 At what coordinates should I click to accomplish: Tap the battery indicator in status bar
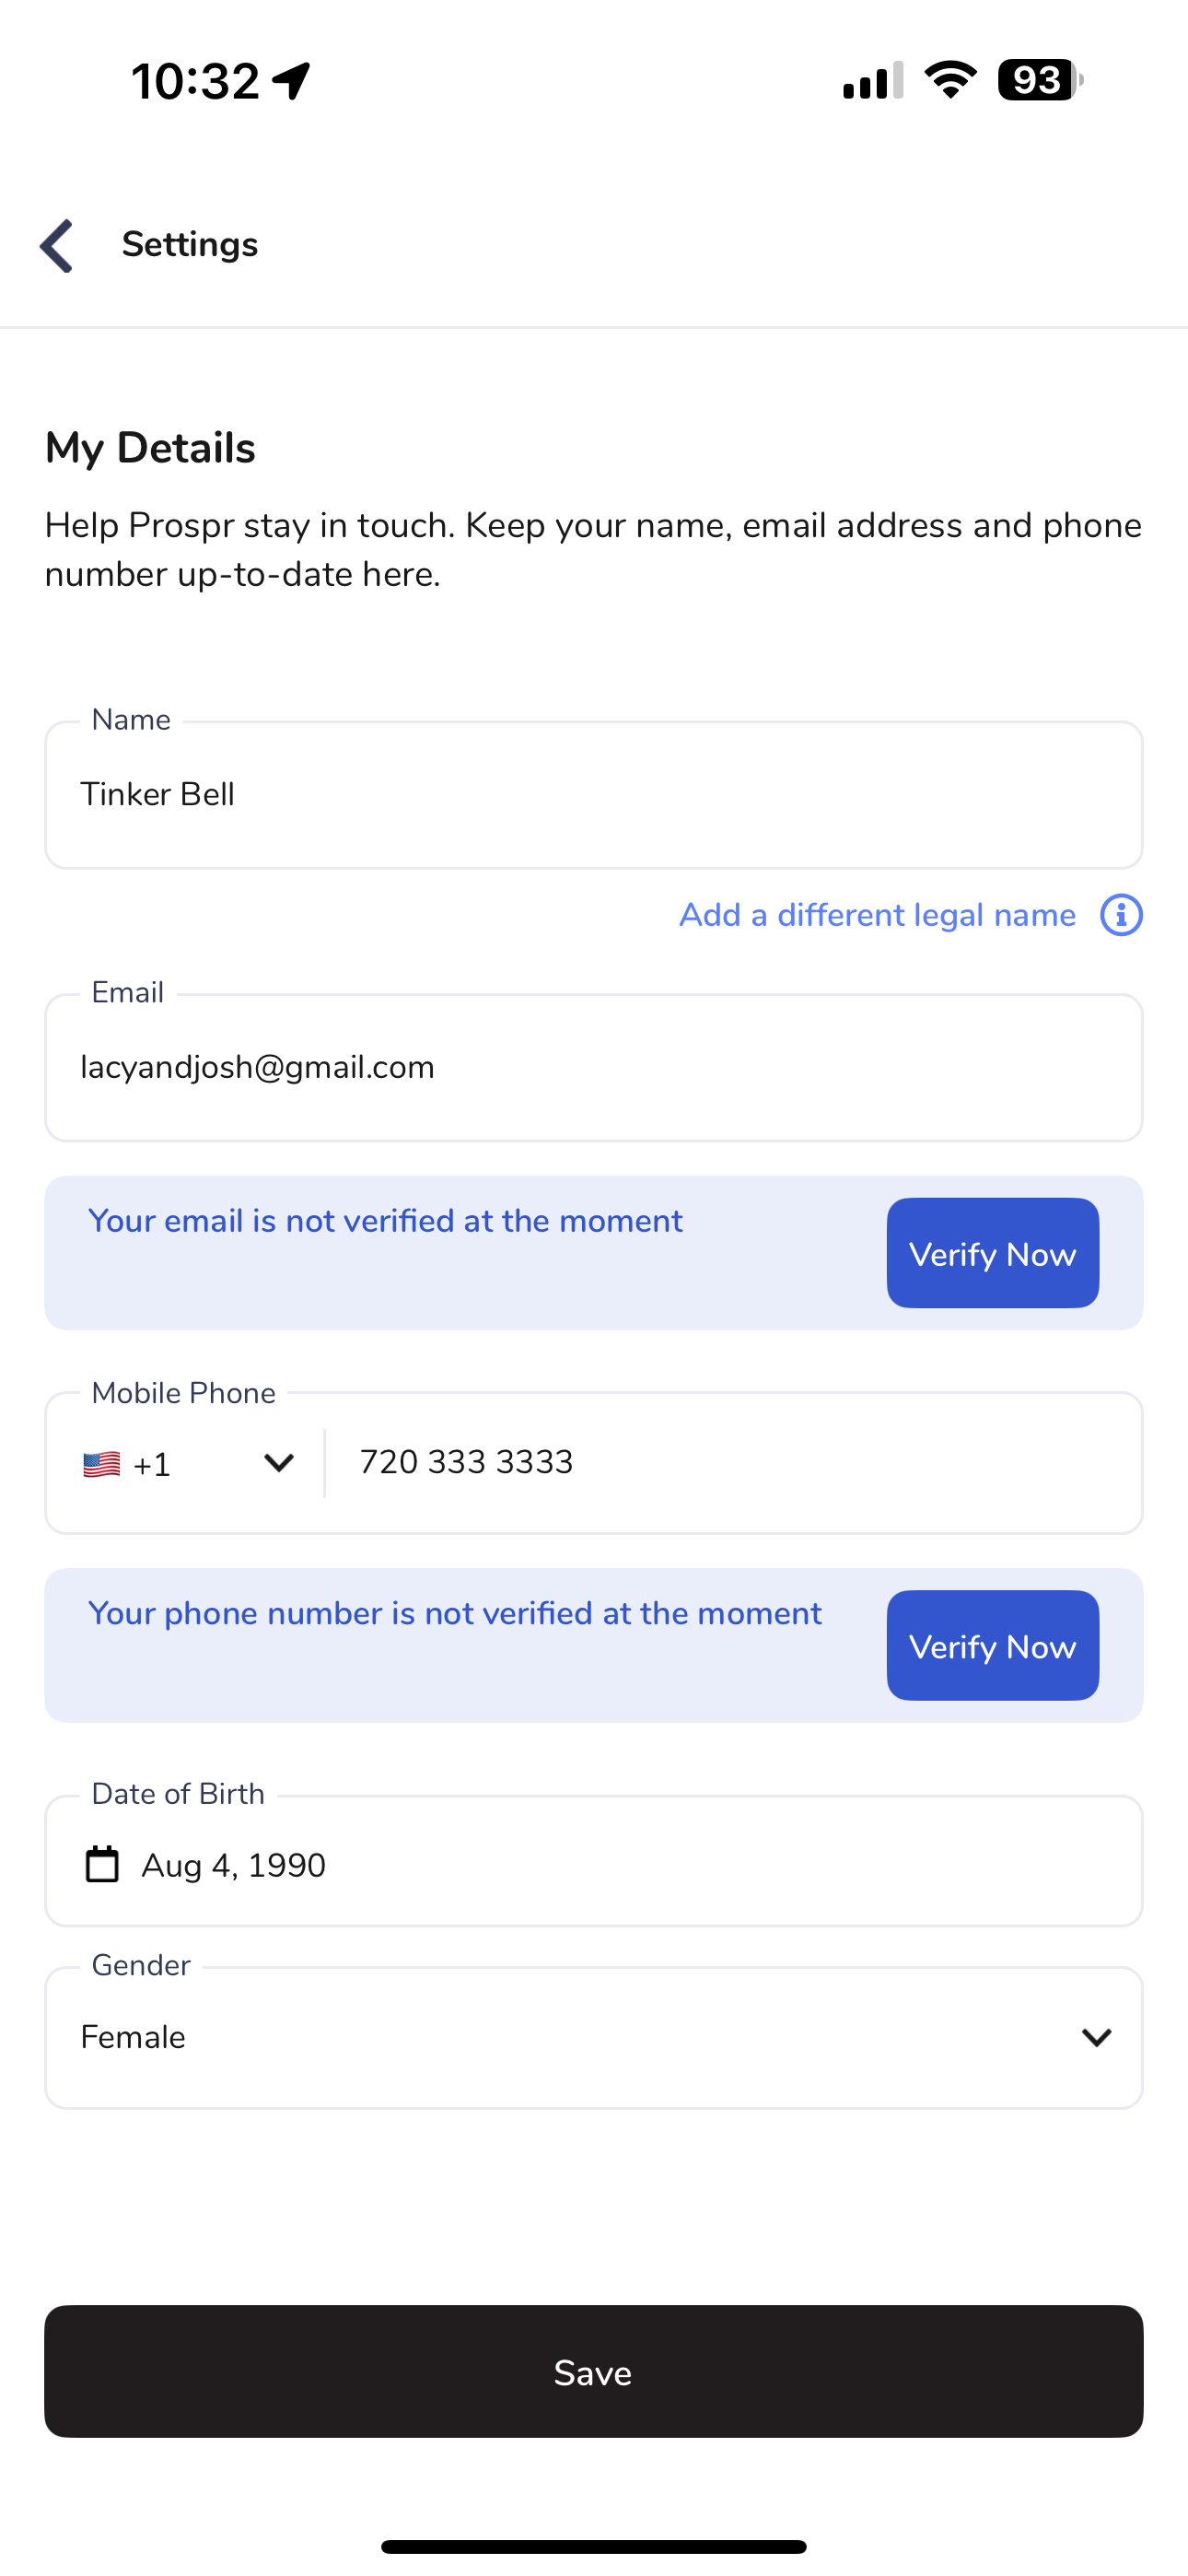click(1040, 80)
